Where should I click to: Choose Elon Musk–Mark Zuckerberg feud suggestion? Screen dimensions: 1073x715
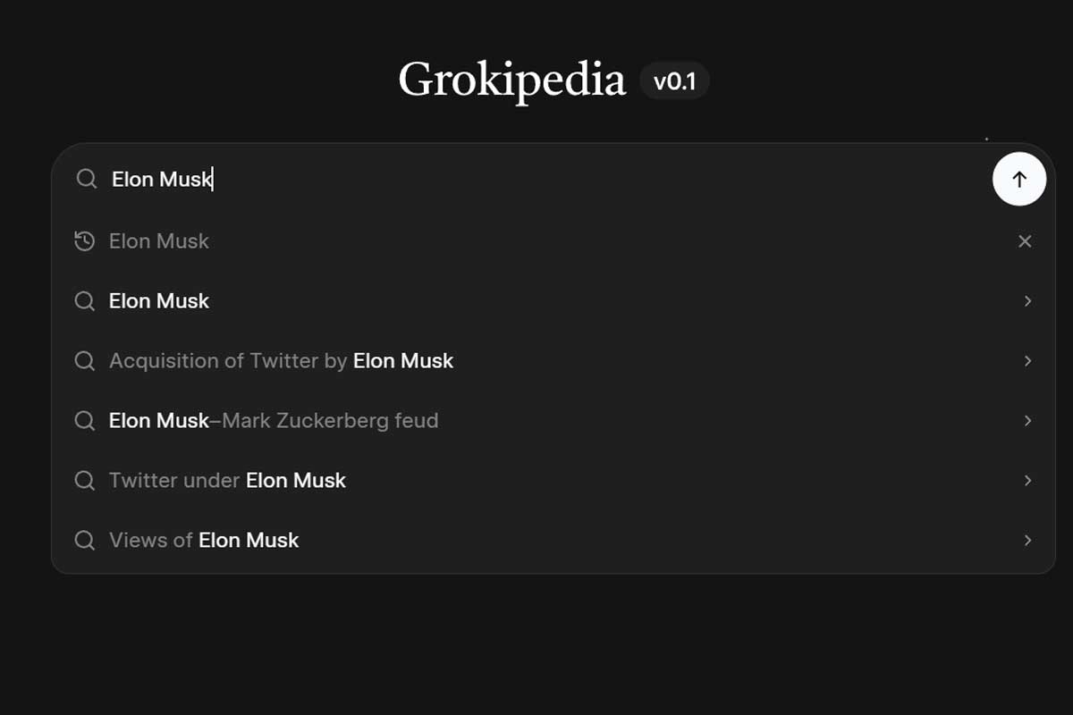coord(274,421)
